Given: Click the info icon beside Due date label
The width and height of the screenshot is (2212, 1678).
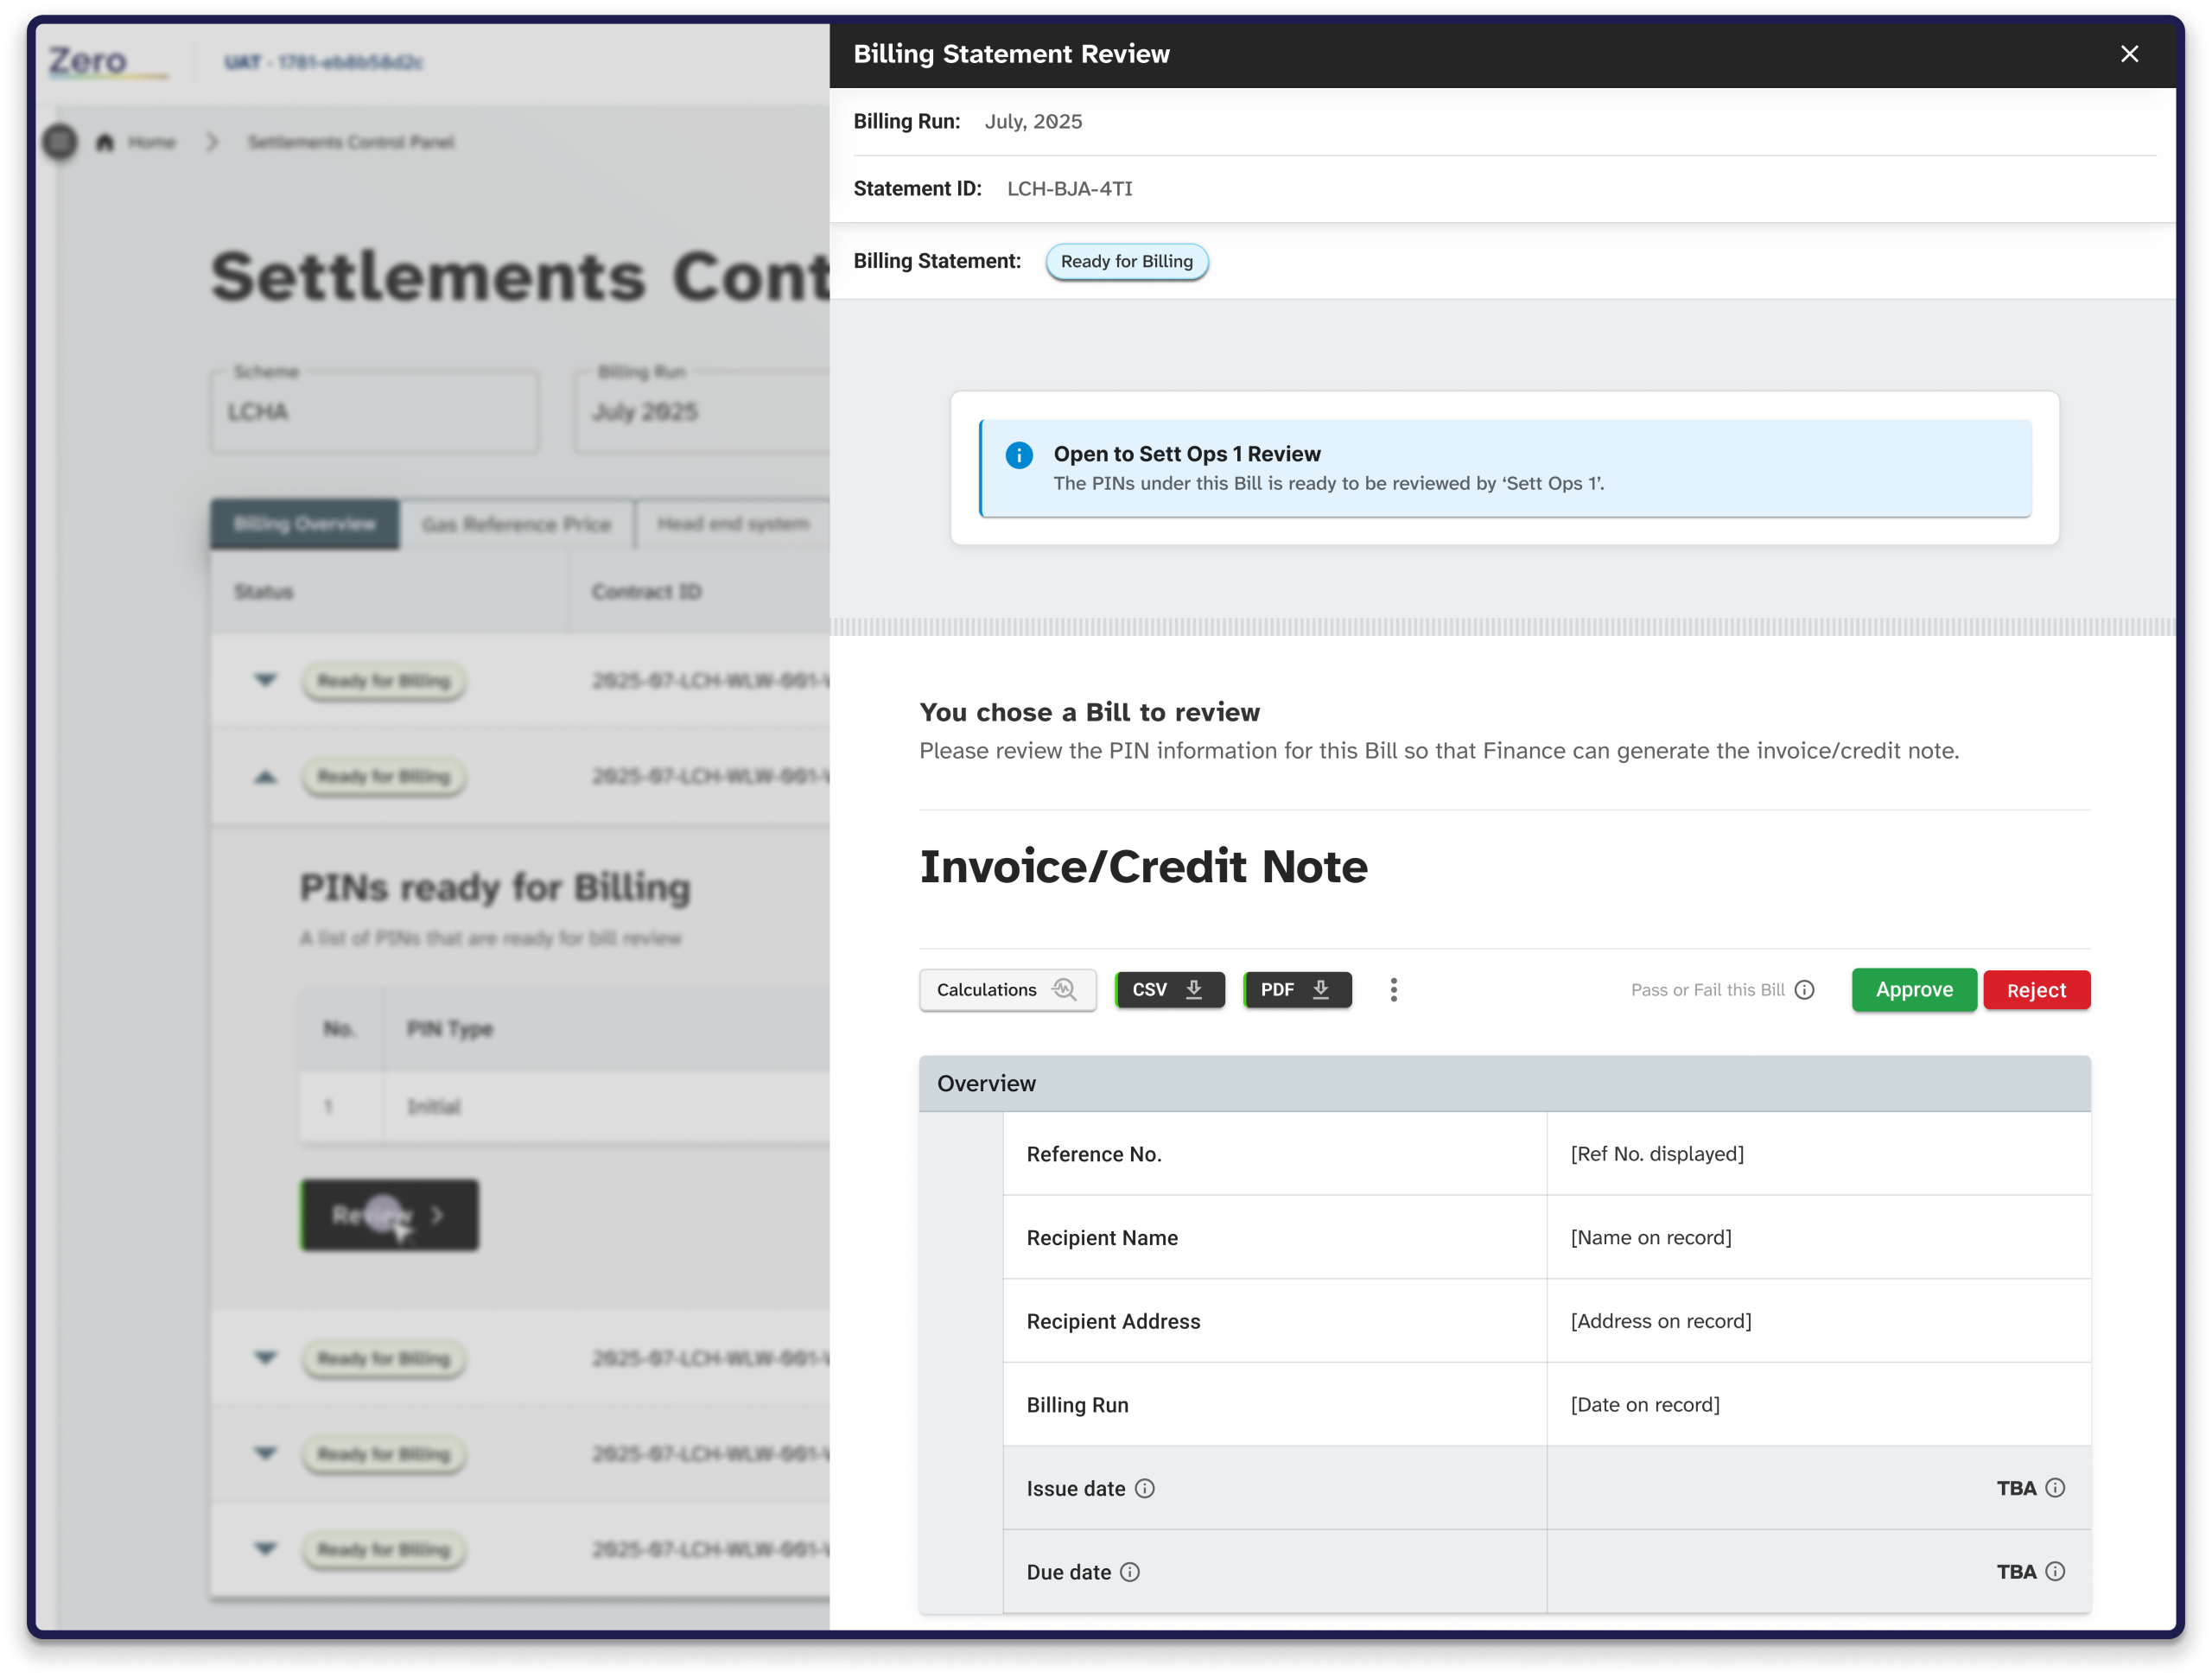Looking at the screenshot, I should tap(1130, 1571).
